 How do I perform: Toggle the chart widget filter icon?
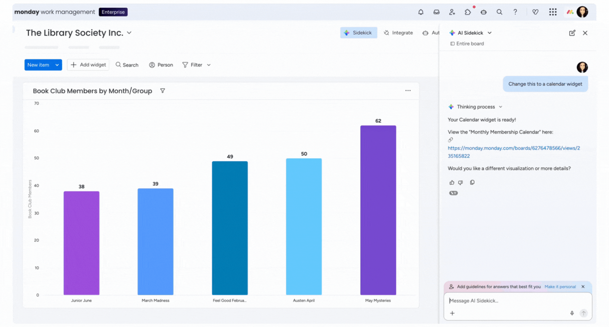[162, 91]
